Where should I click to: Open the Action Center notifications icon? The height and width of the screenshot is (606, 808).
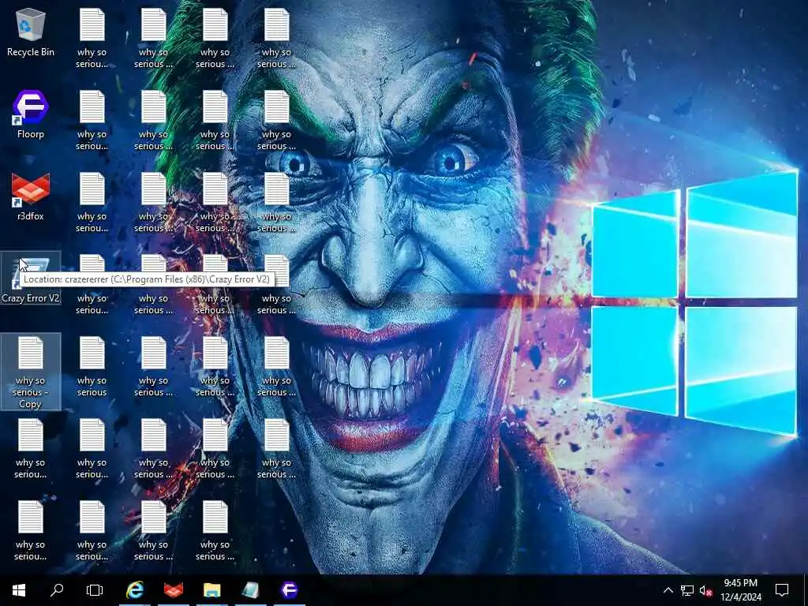point(782,590)
